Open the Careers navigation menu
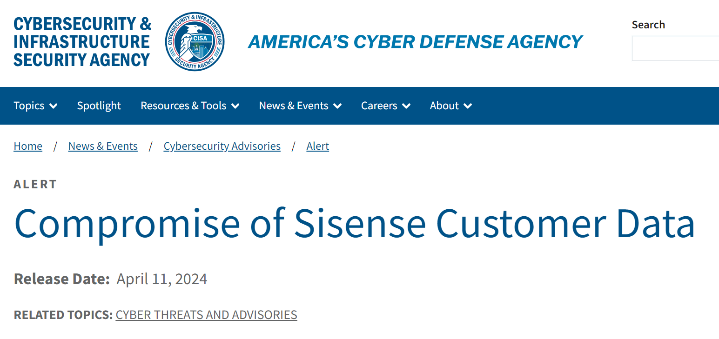The height and width of the screenshot is (339, 719). 379,106
